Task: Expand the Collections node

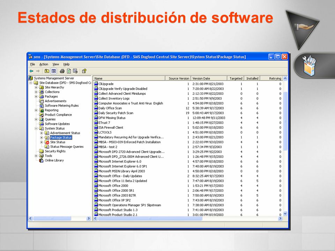Action: coord(36,92)
